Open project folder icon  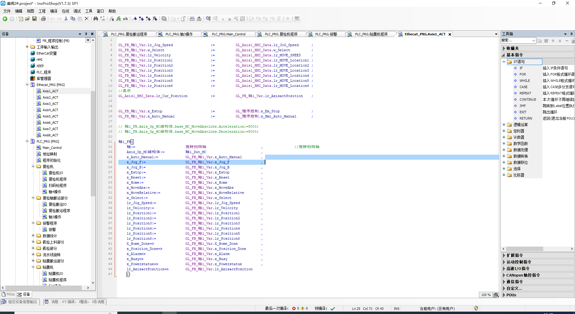pos(28,19)
